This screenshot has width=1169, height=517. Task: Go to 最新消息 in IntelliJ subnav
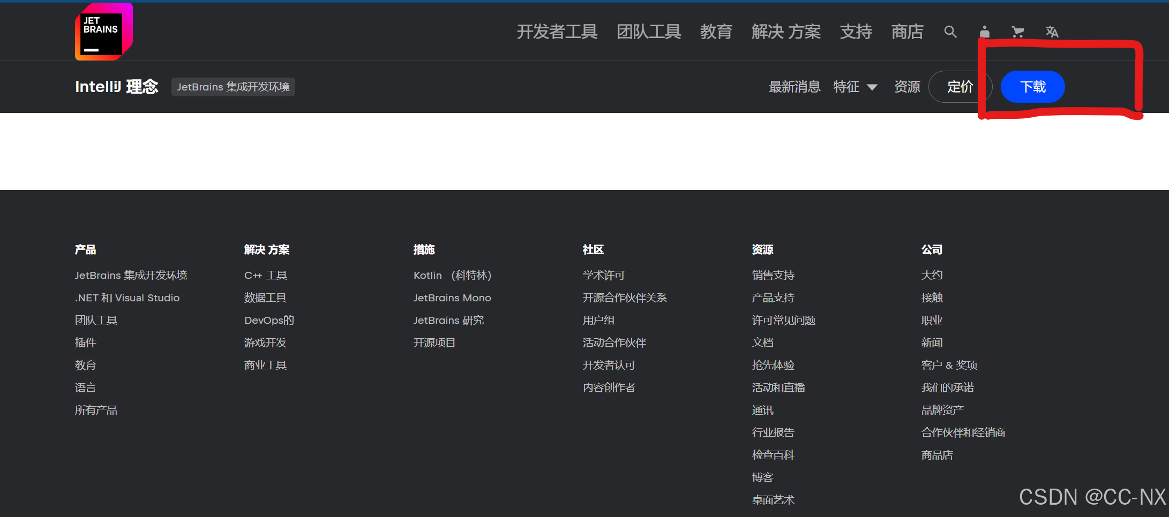coord(795,87)
